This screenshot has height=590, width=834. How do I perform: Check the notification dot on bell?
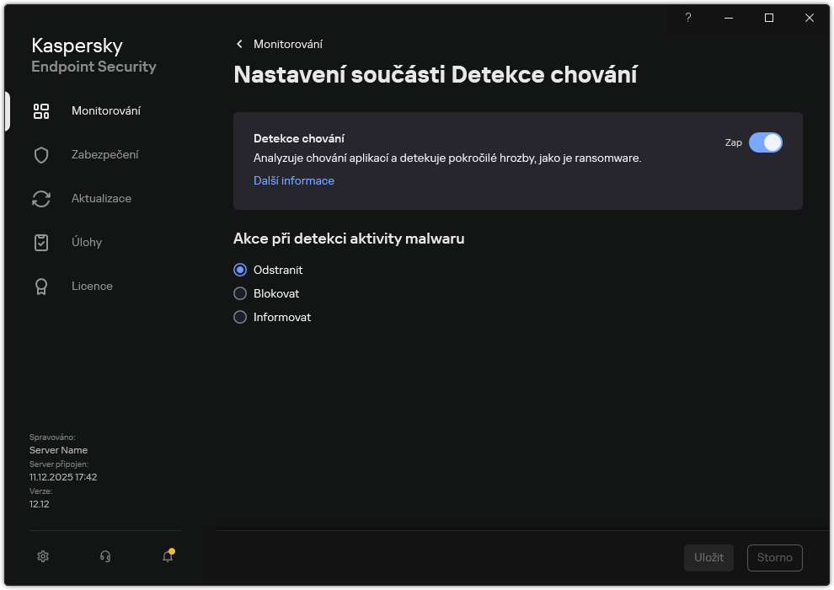pyautogui.click(x=174, y=550)
